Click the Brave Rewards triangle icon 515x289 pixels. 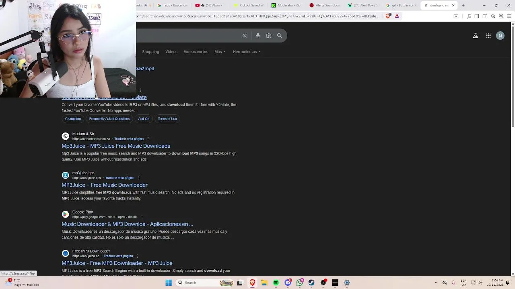coord(397,16)
